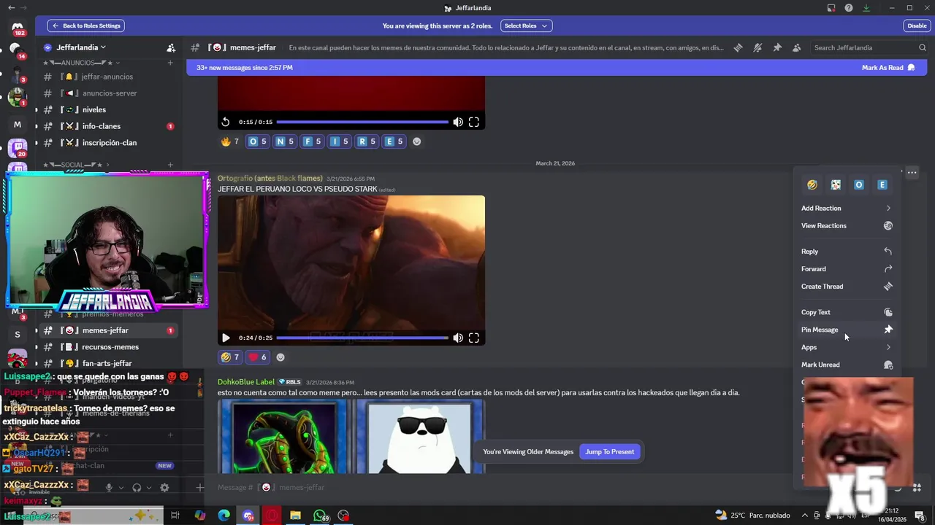
Task: Click Reply arrow icon in context menu
Action: tap(888, 252)
